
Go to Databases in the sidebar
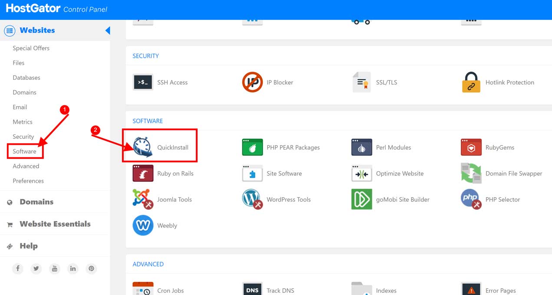[26, 78]
